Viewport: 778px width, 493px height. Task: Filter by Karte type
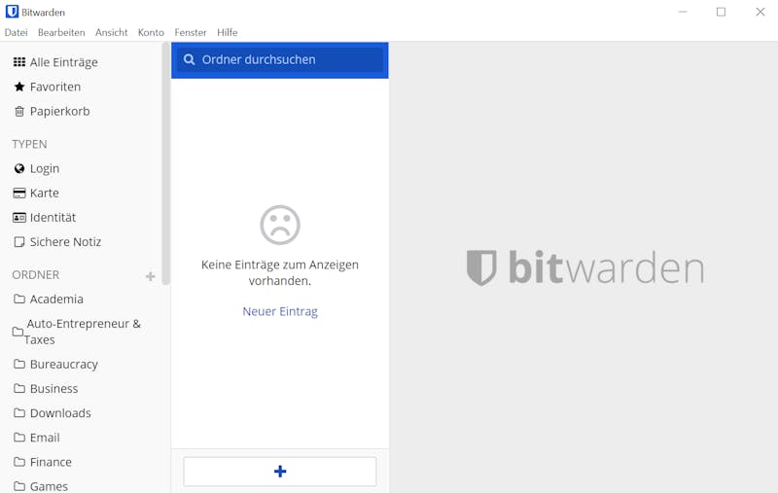pyautogui.click(x=44, y=193)
